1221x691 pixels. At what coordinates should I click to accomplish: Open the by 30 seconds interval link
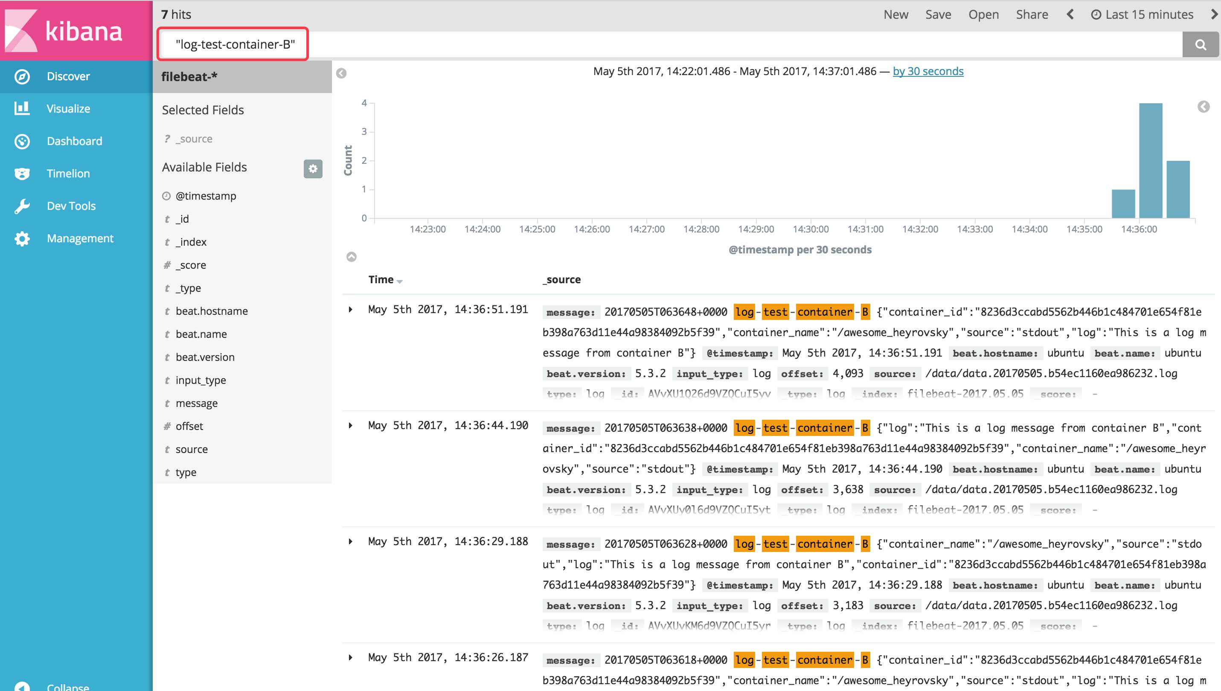[928, 71]
